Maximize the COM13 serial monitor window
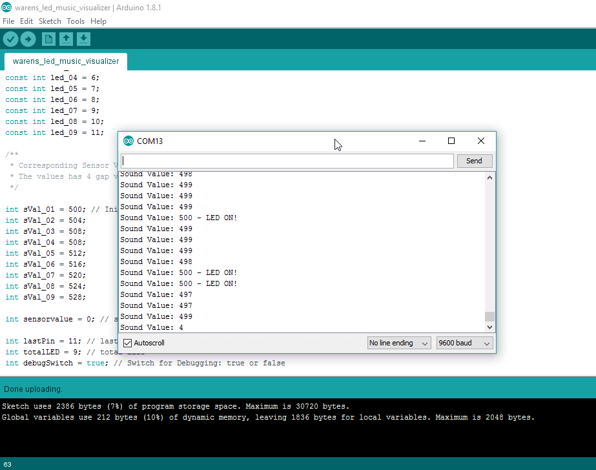Screen dimensions: 596x470 (x=451, y=141)
